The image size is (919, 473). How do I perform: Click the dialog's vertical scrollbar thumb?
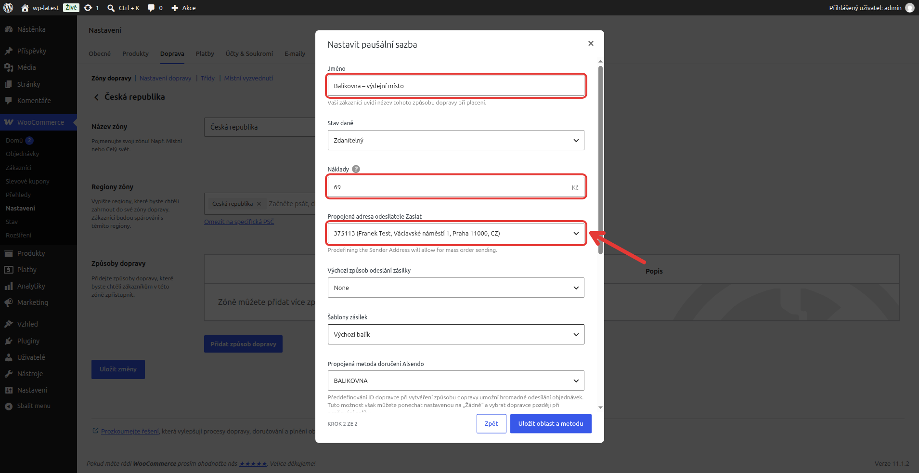pyautogui.click(x=600, y=159)
